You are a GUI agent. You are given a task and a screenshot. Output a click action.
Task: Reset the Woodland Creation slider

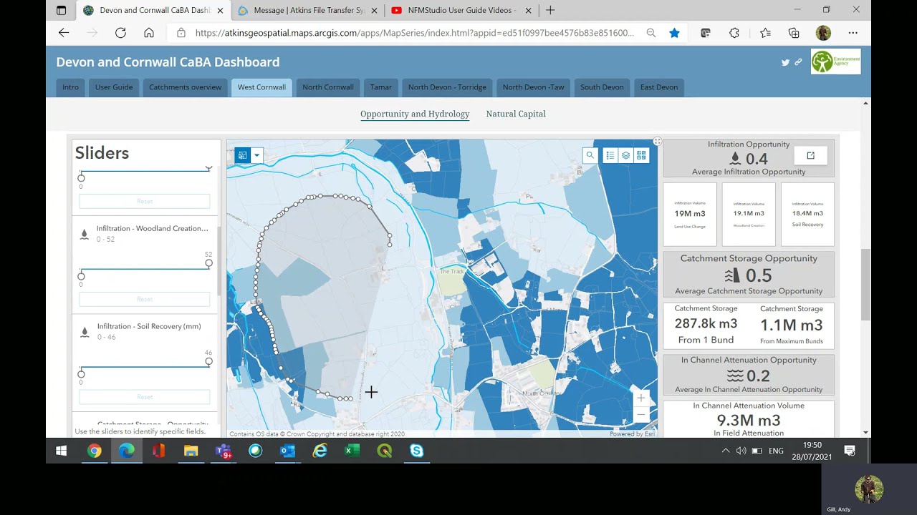(x=145, y=299)
